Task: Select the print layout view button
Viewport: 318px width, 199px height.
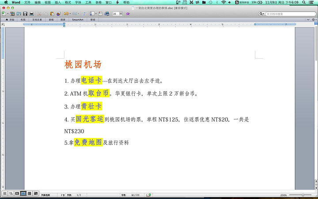Action: [23, 194]
